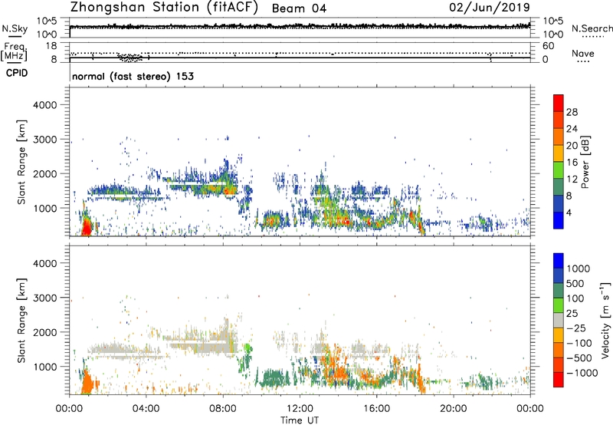Click the '4000' tick of the power panel
Screen dimensions: 613x425
click(44, 105)
